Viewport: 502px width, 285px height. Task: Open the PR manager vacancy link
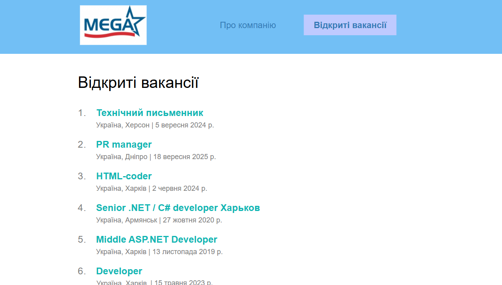[x=124, y=144]
